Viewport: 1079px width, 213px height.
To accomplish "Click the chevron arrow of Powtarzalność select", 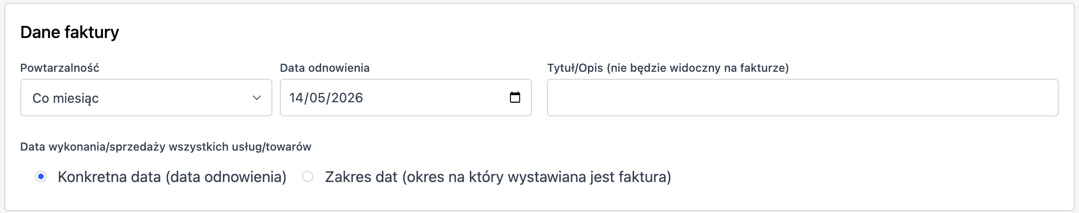I will (256, 98).
